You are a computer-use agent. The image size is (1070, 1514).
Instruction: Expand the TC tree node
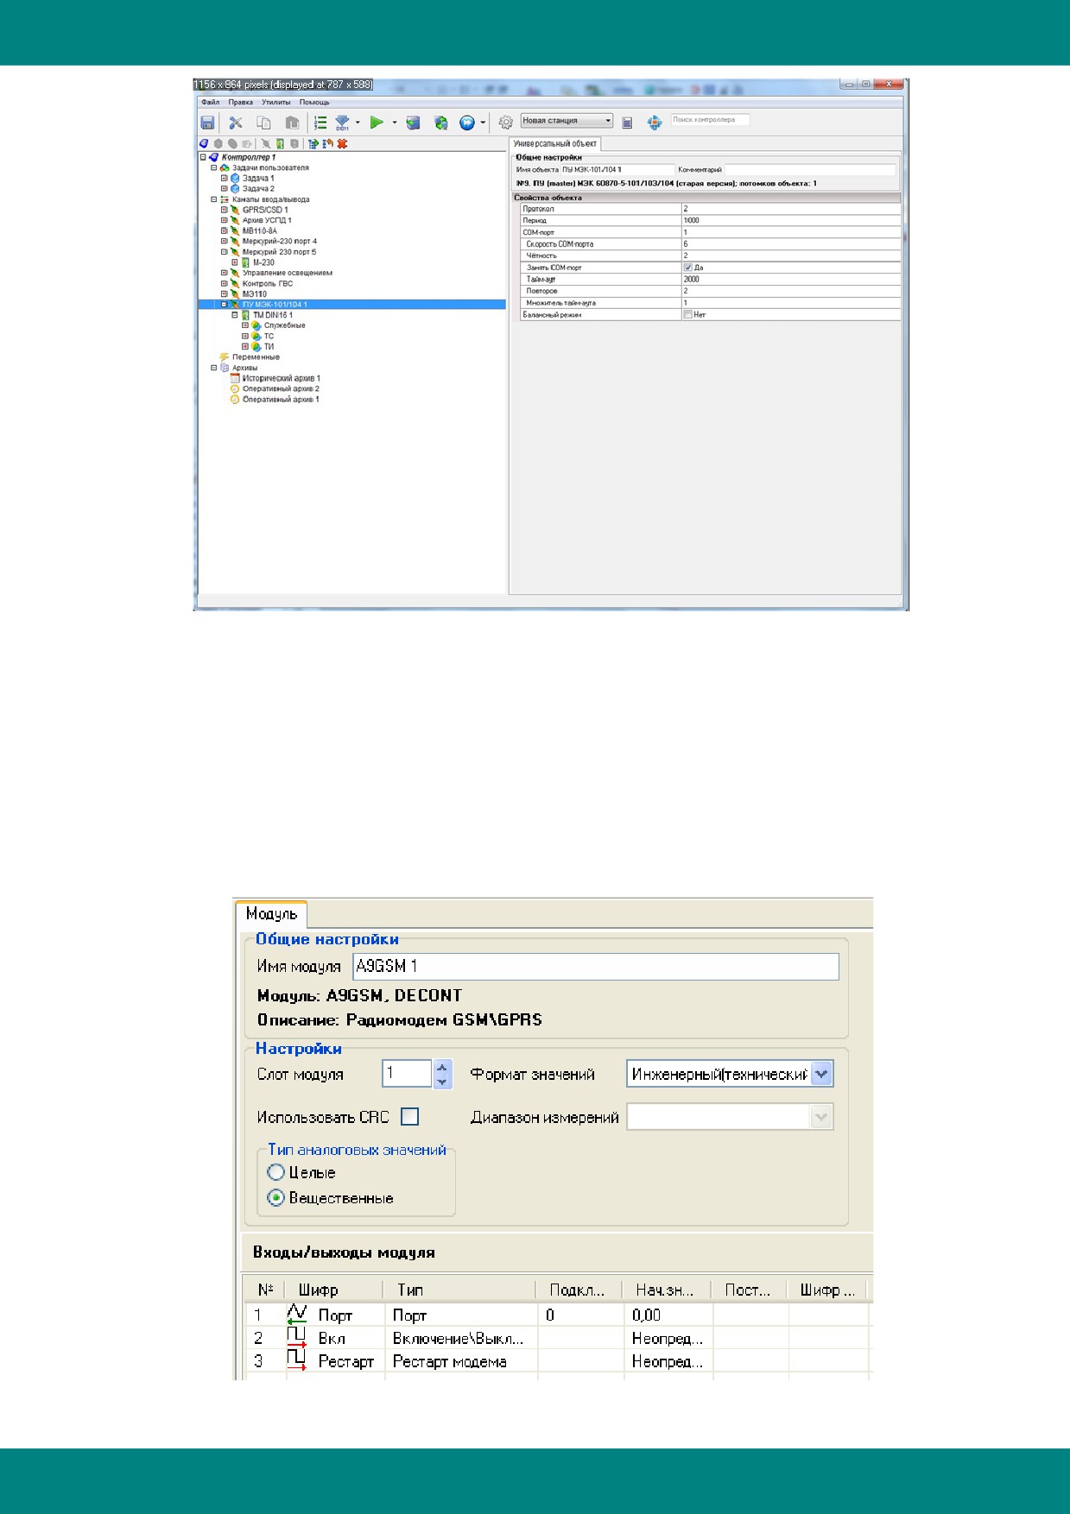pyautogui.click(x=245, y=336)
